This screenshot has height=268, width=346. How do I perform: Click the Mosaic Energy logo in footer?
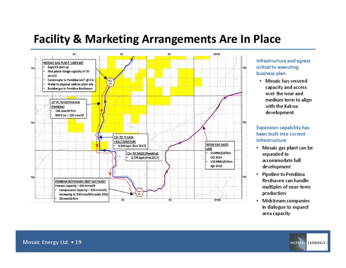308,242
